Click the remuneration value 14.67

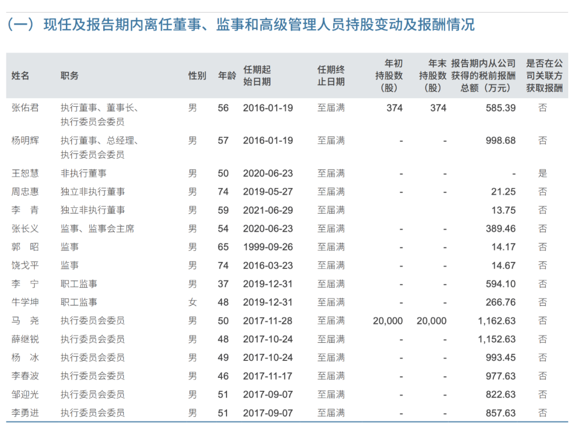(x=503, y=265)
